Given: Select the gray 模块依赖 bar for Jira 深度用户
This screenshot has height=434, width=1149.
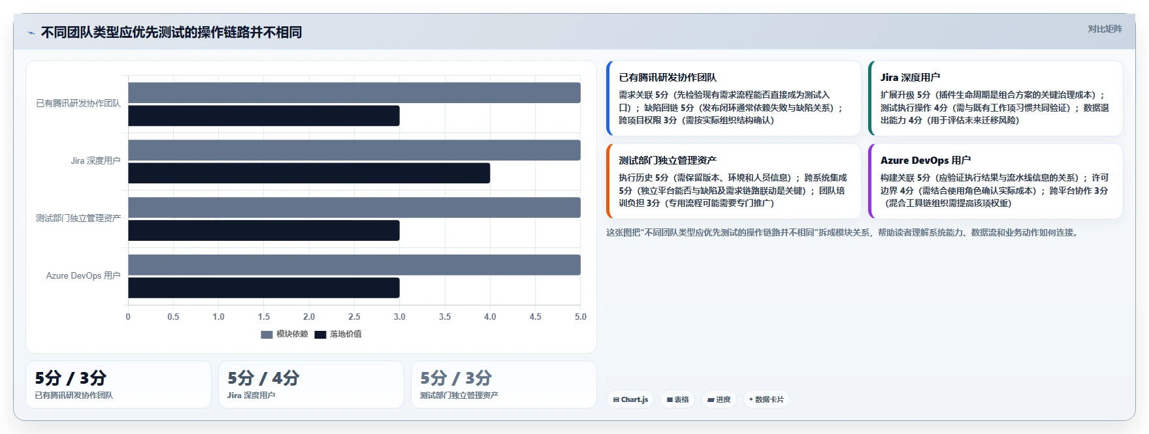Looking at the screenshot, I should coord(354,150).
